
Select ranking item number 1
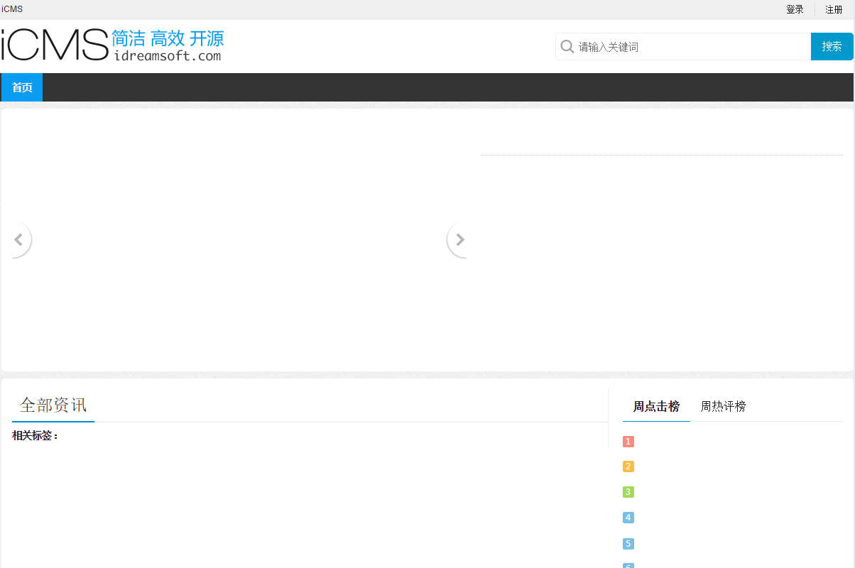(628, 441)
